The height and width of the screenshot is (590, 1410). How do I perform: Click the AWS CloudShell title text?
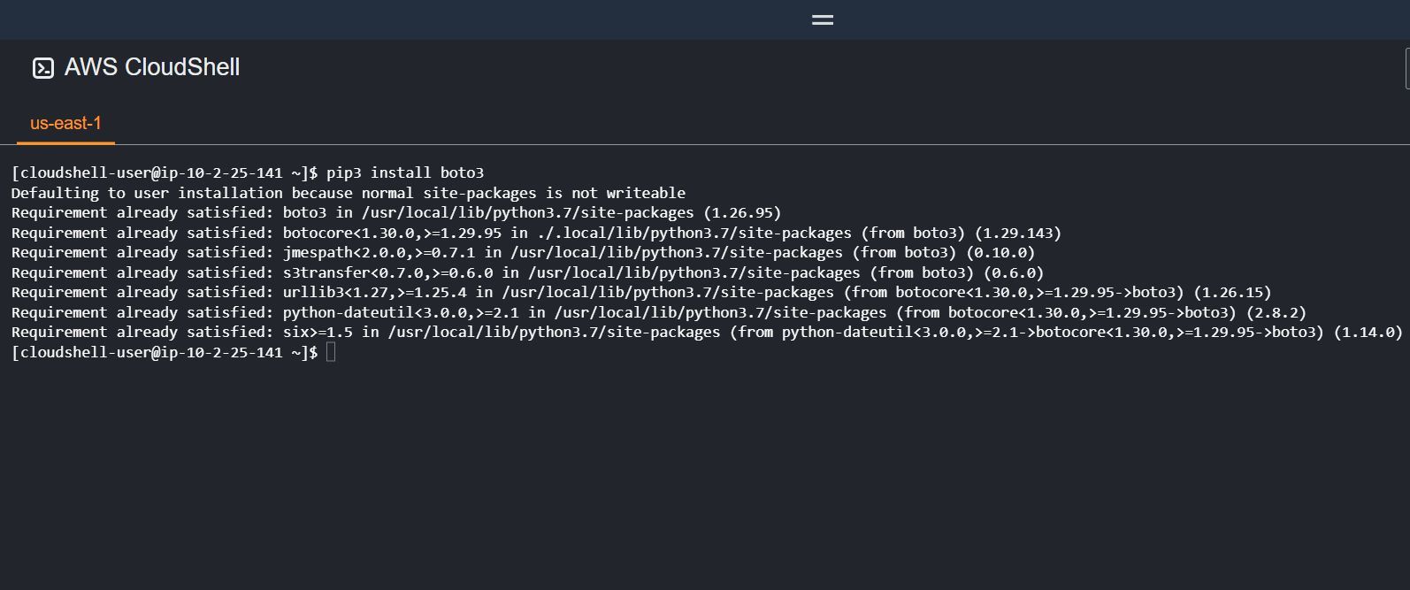click(149, 66)
